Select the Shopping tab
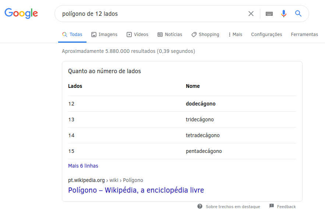Screen dimensions: 325x218 pos(205,35)
